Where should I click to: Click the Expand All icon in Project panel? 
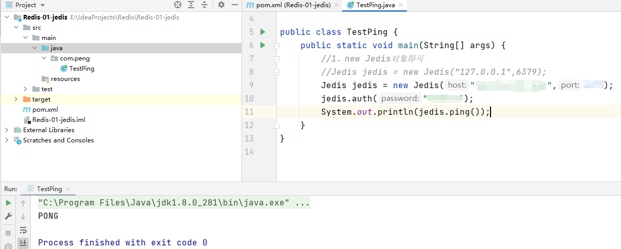click(191, 5)
